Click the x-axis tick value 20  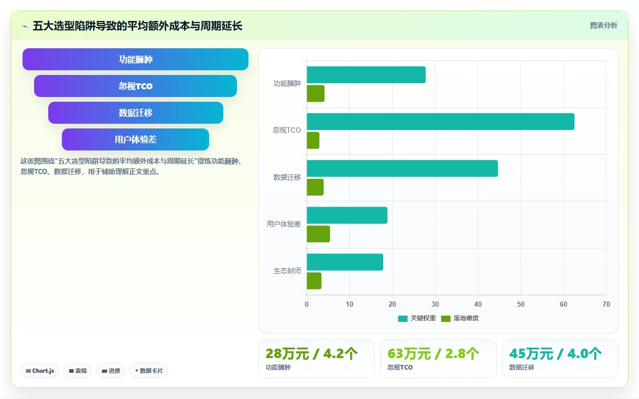pos(392,304)
